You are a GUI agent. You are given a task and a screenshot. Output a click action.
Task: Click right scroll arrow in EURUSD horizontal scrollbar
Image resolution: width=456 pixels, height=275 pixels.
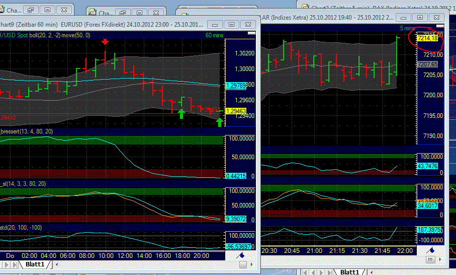251,264
